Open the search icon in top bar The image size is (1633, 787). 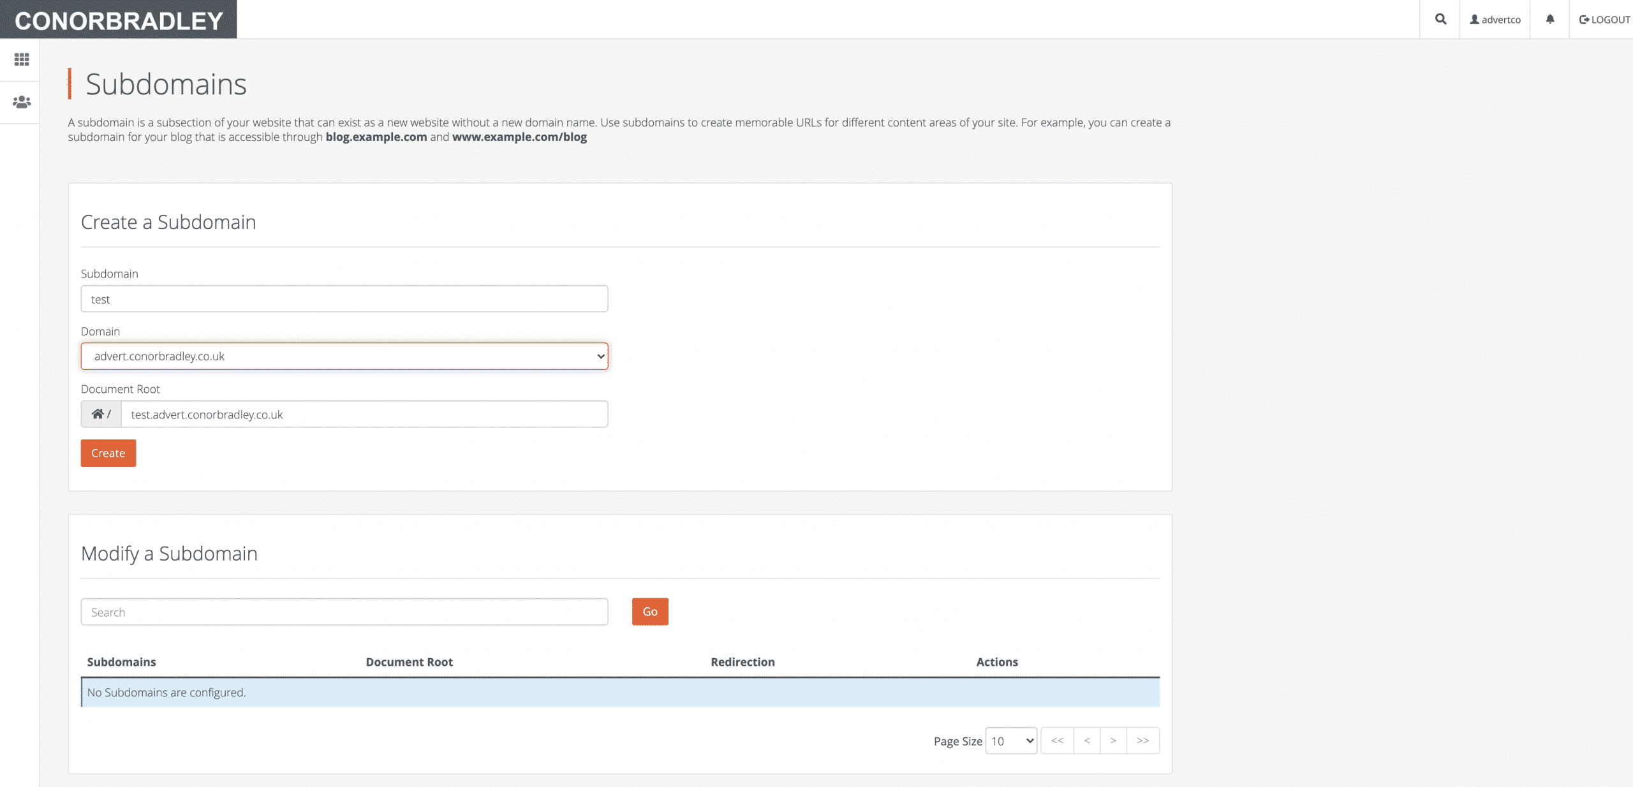(x=1440, y=19)
